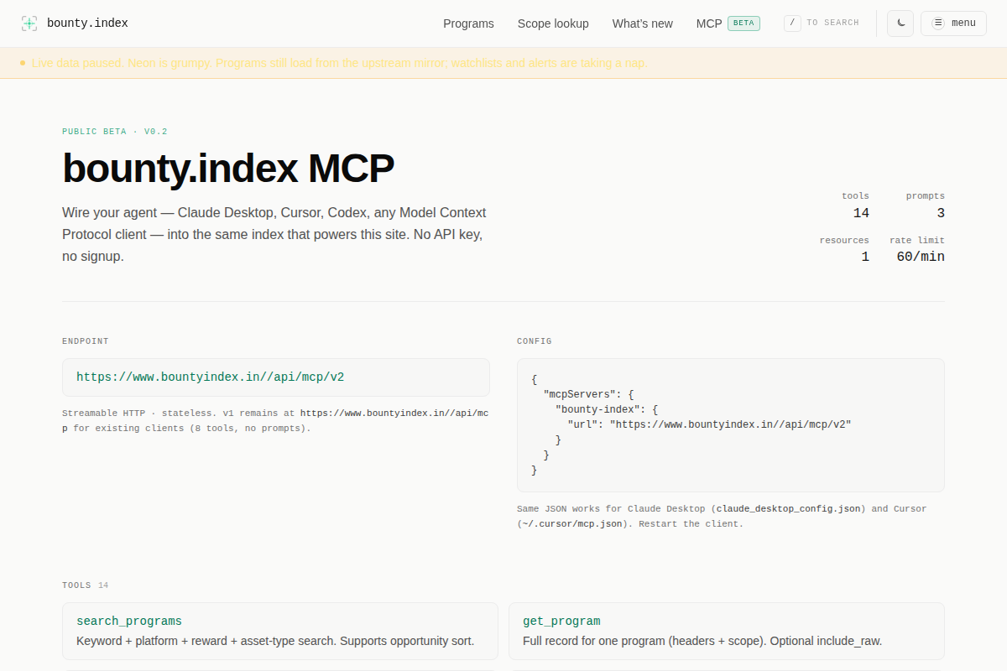The width and height of the screenshot is (1007, 671).
Task: Click the mcpServers JSON config block
Action: [731, 425]
